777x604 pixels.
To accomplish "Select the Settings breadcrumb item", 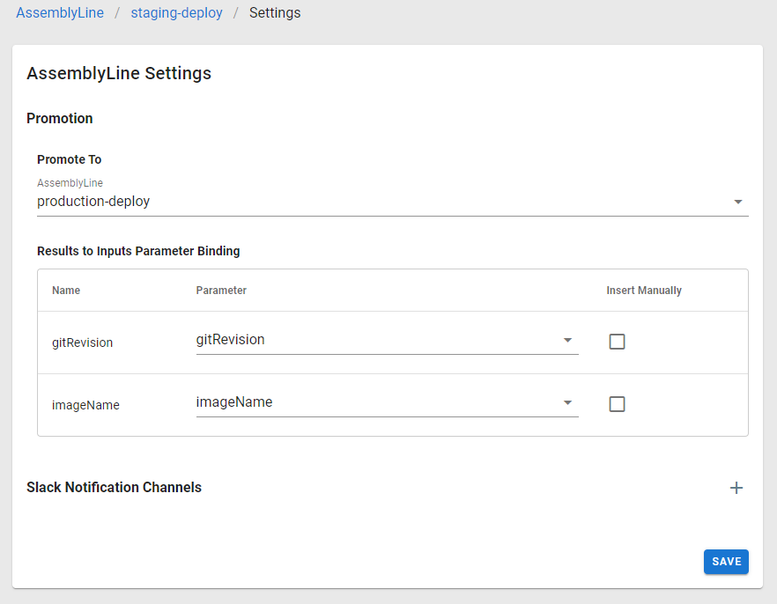I will click(x=275, y=13).
